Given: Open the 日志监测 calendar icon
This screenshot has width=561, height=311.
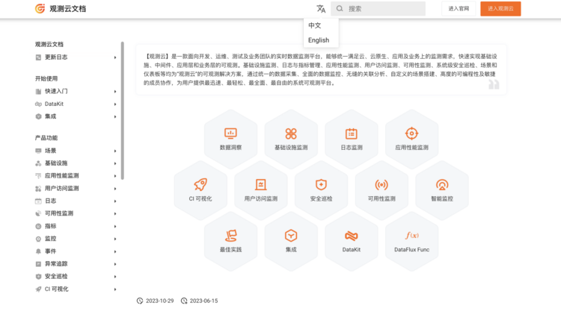Looking at the screenshot, I should (x=352, y=133).
